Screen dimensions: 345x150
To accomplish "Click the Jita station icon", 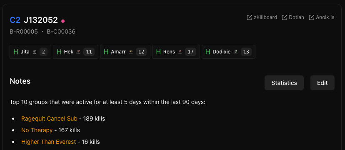I will coord(34,52).
